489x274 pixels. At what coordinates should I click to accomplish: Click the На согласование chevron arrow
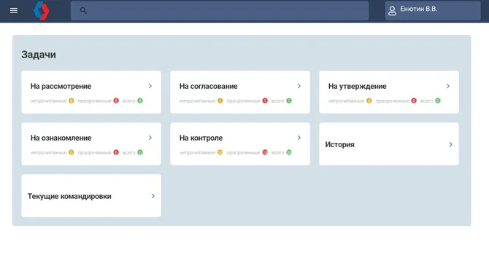299,86
